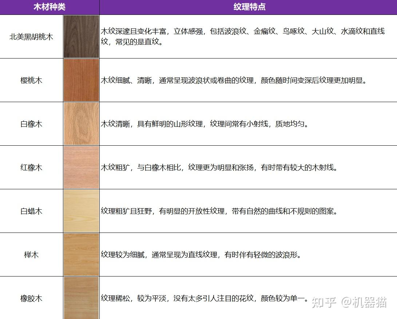Viewport: 397px width, 319px height.
Task: Select the 纹理特点 column header
Action: pos(248,6)
